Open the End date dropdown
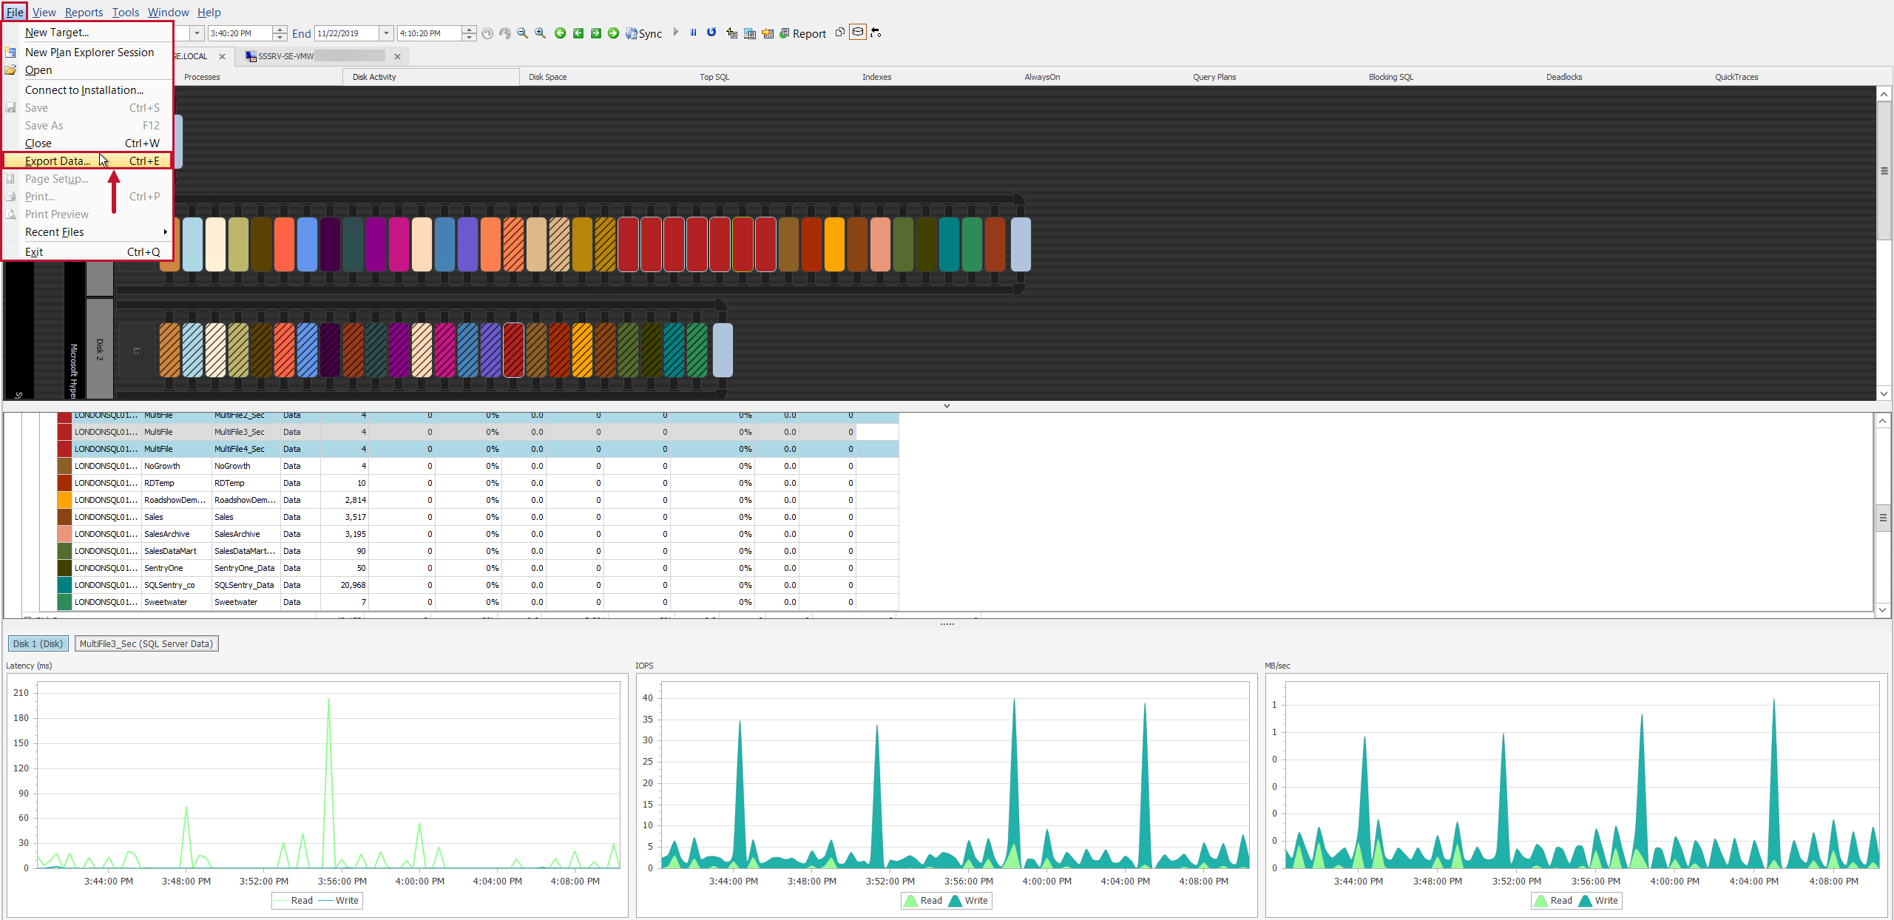Viewport: 1894px width, 920px height. click(385, 33)
